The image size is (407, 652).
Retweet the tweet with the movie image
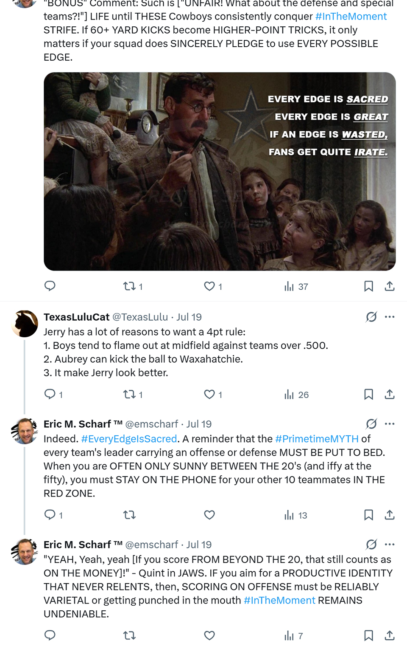pos(133,286)
